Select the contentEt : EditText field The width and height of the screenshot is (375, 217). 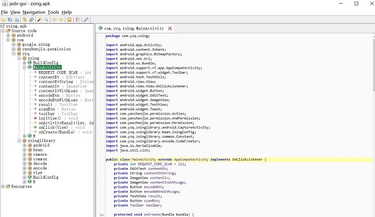[x=61, y=77]
